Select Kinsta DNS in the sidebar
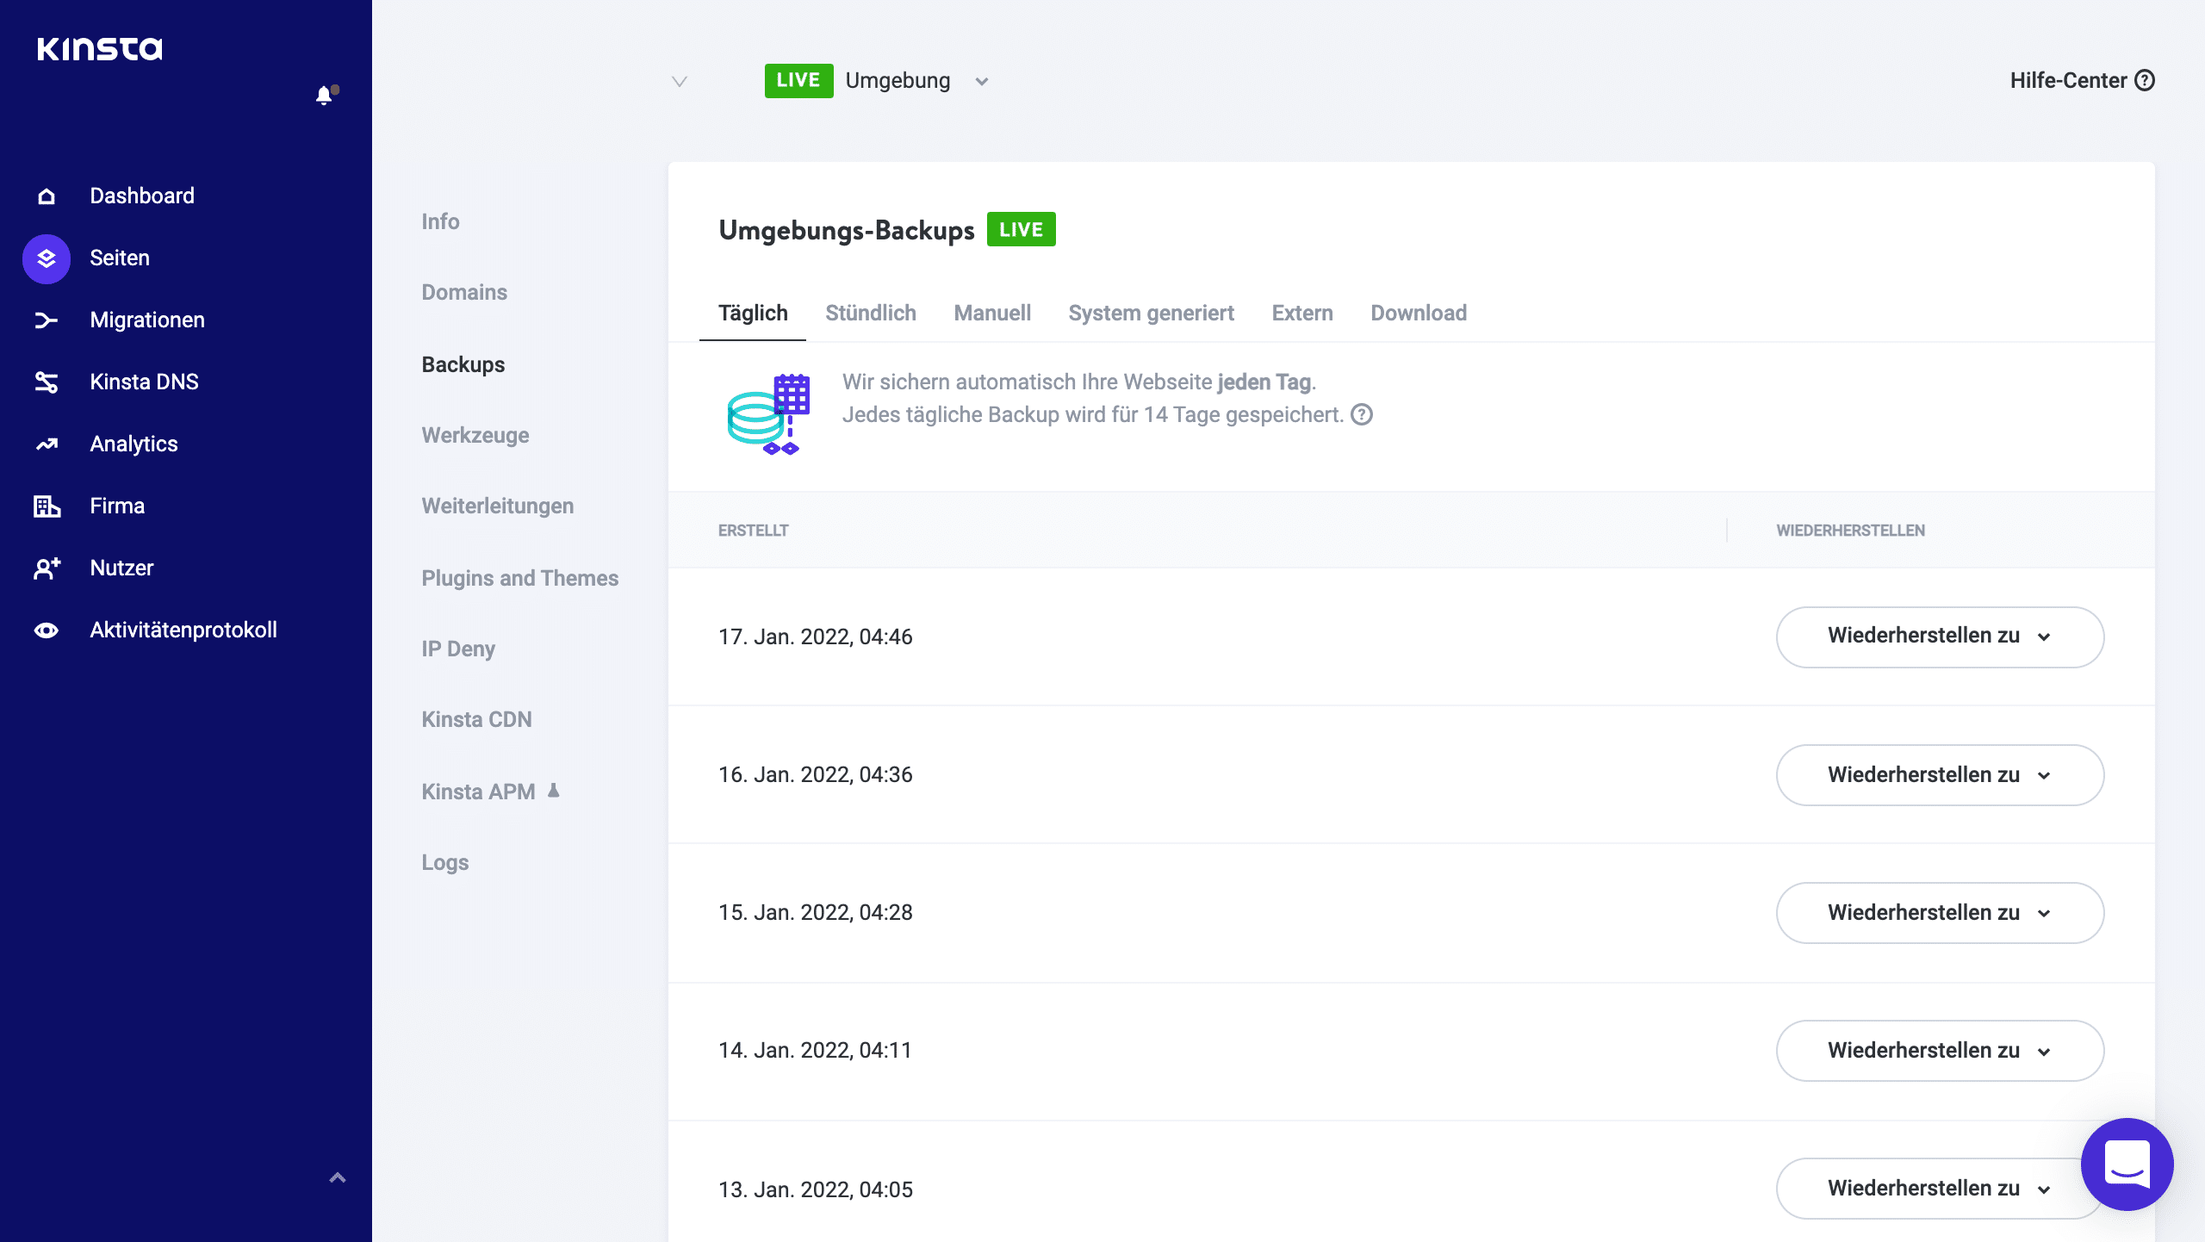2205x1242 pixels. point(144,382)
